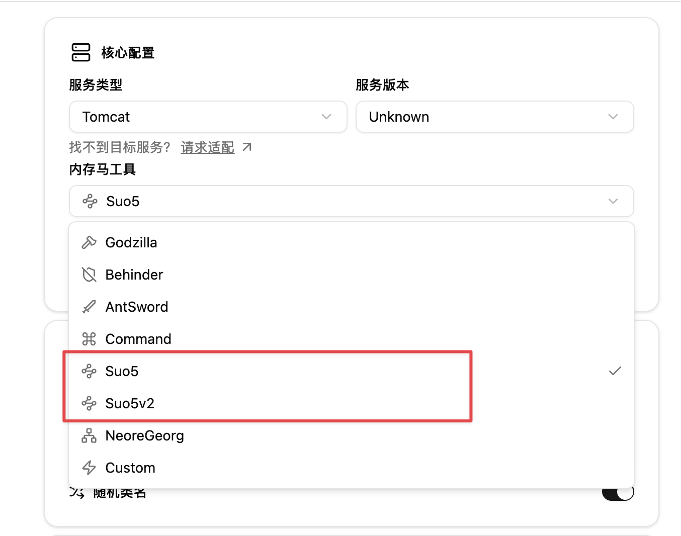Click the 随机类名 shuffle icon
This screenshot has height=536, width=681.
(76, 493)
